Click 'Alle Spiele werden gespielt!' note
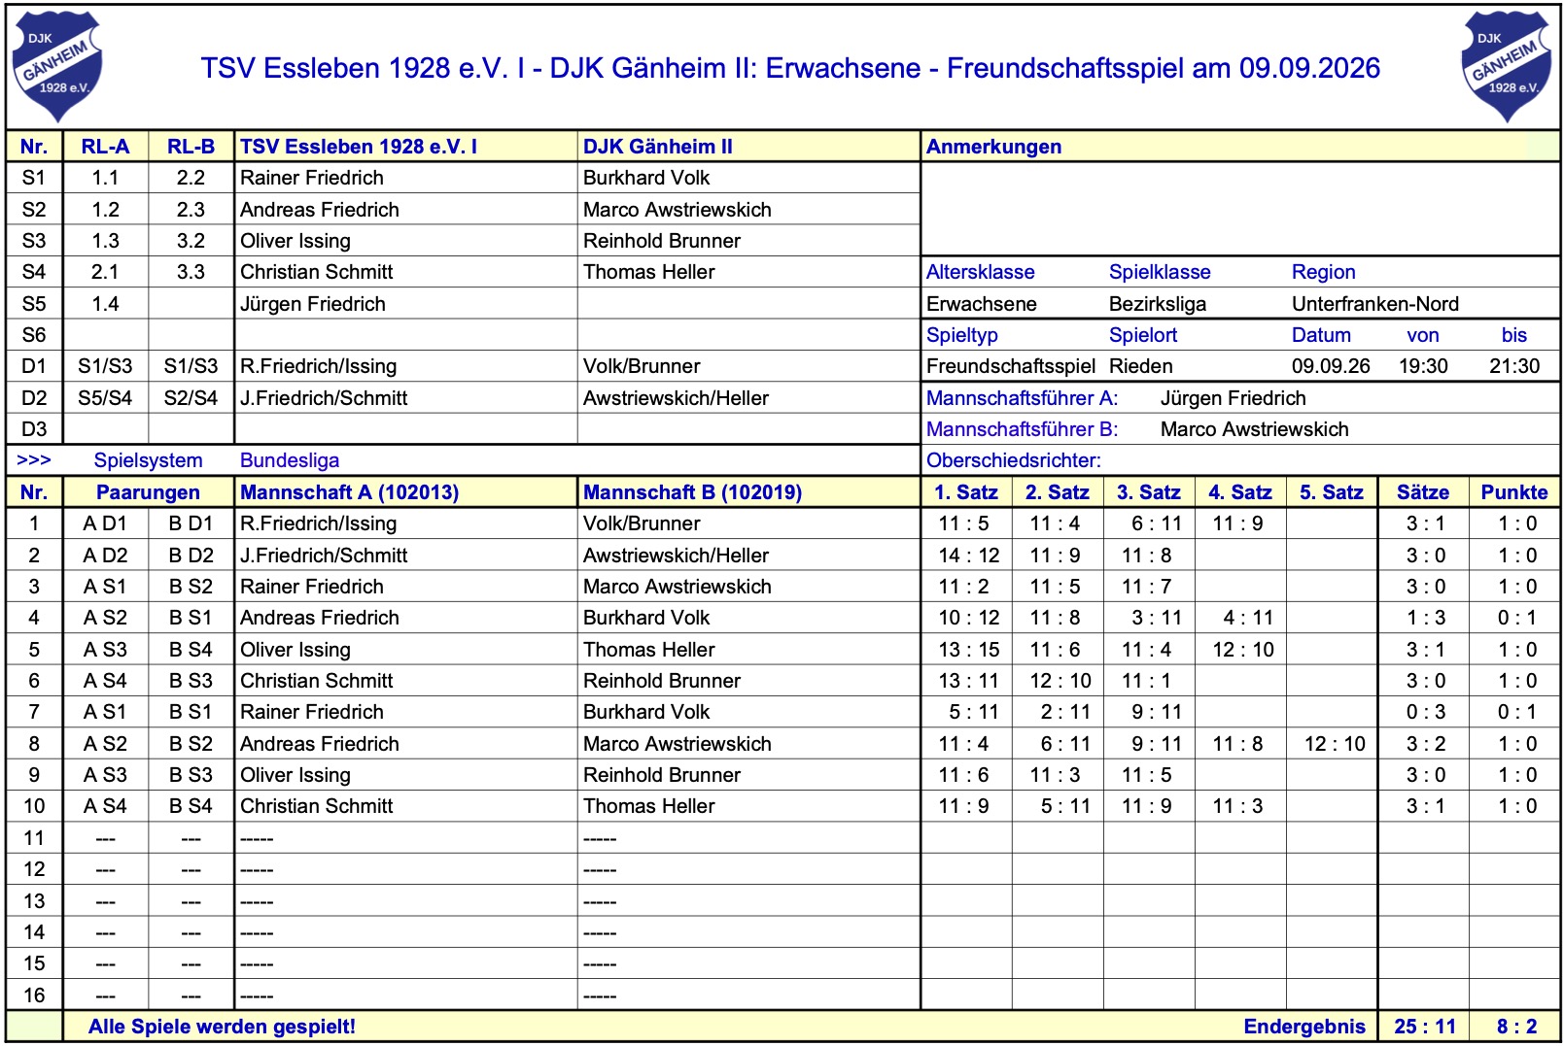The image size is (1564, 1046). pyautogui.click(x=222, y=1027)
